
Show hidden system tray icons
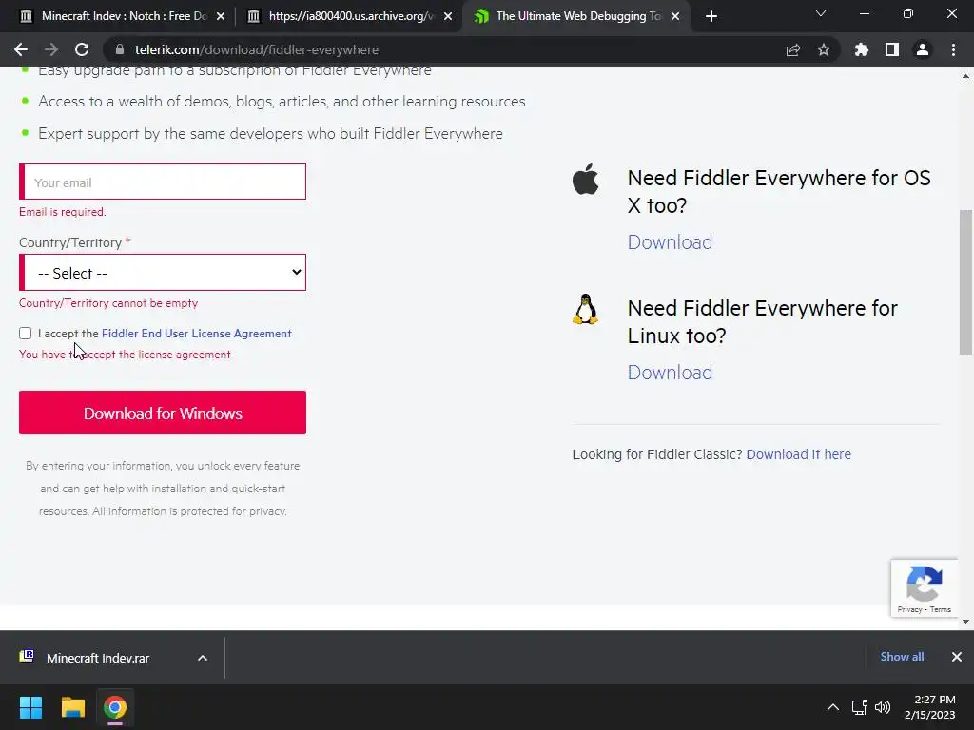point(833,707)
